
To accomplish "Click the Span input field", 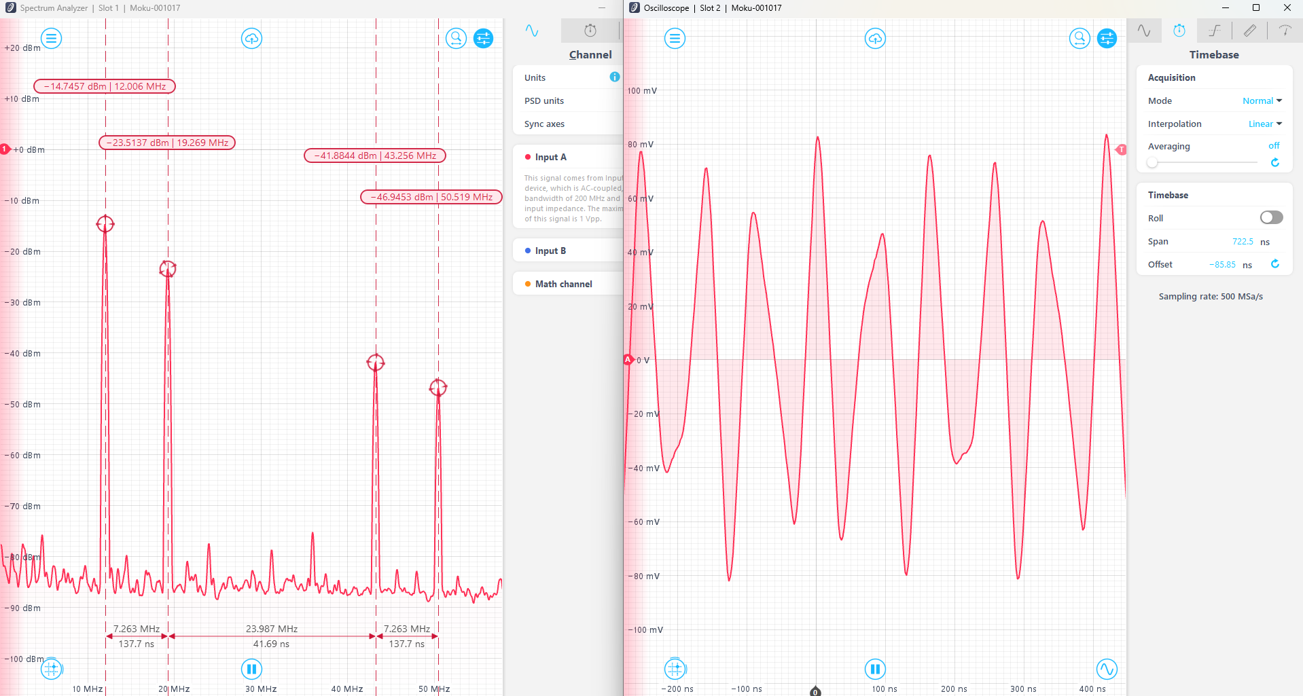I will pyautogui.click(x=1243, y=241).
